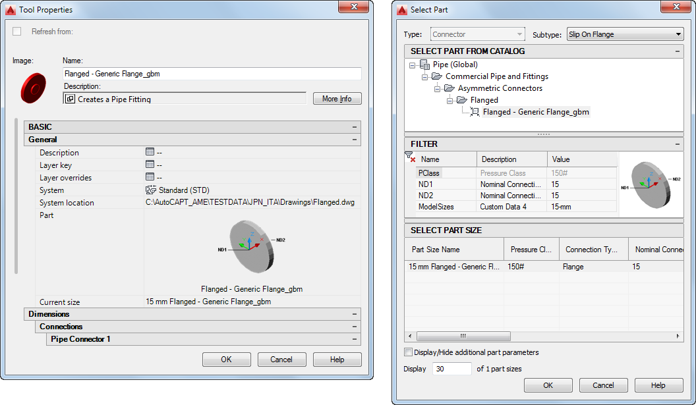The width and height of the screenshot is (696, 405).
Task: Click the scroll right arrow in the part size list
Action: coord(678,336)
